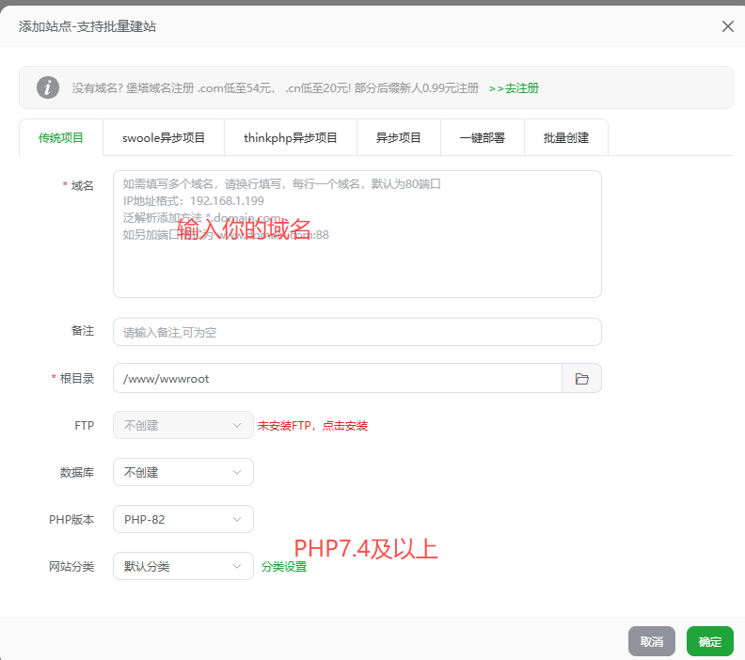
Task: Open the 数据库 dropdown
Action: 182,472
